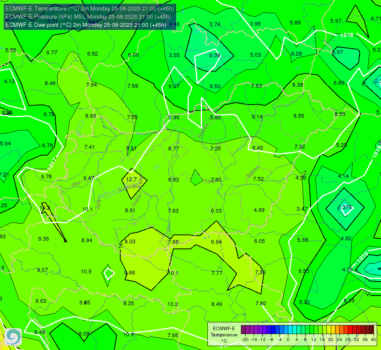Click the 5.25 temperature value
This screenshot has height=350, width=381.
pos(341,145)
